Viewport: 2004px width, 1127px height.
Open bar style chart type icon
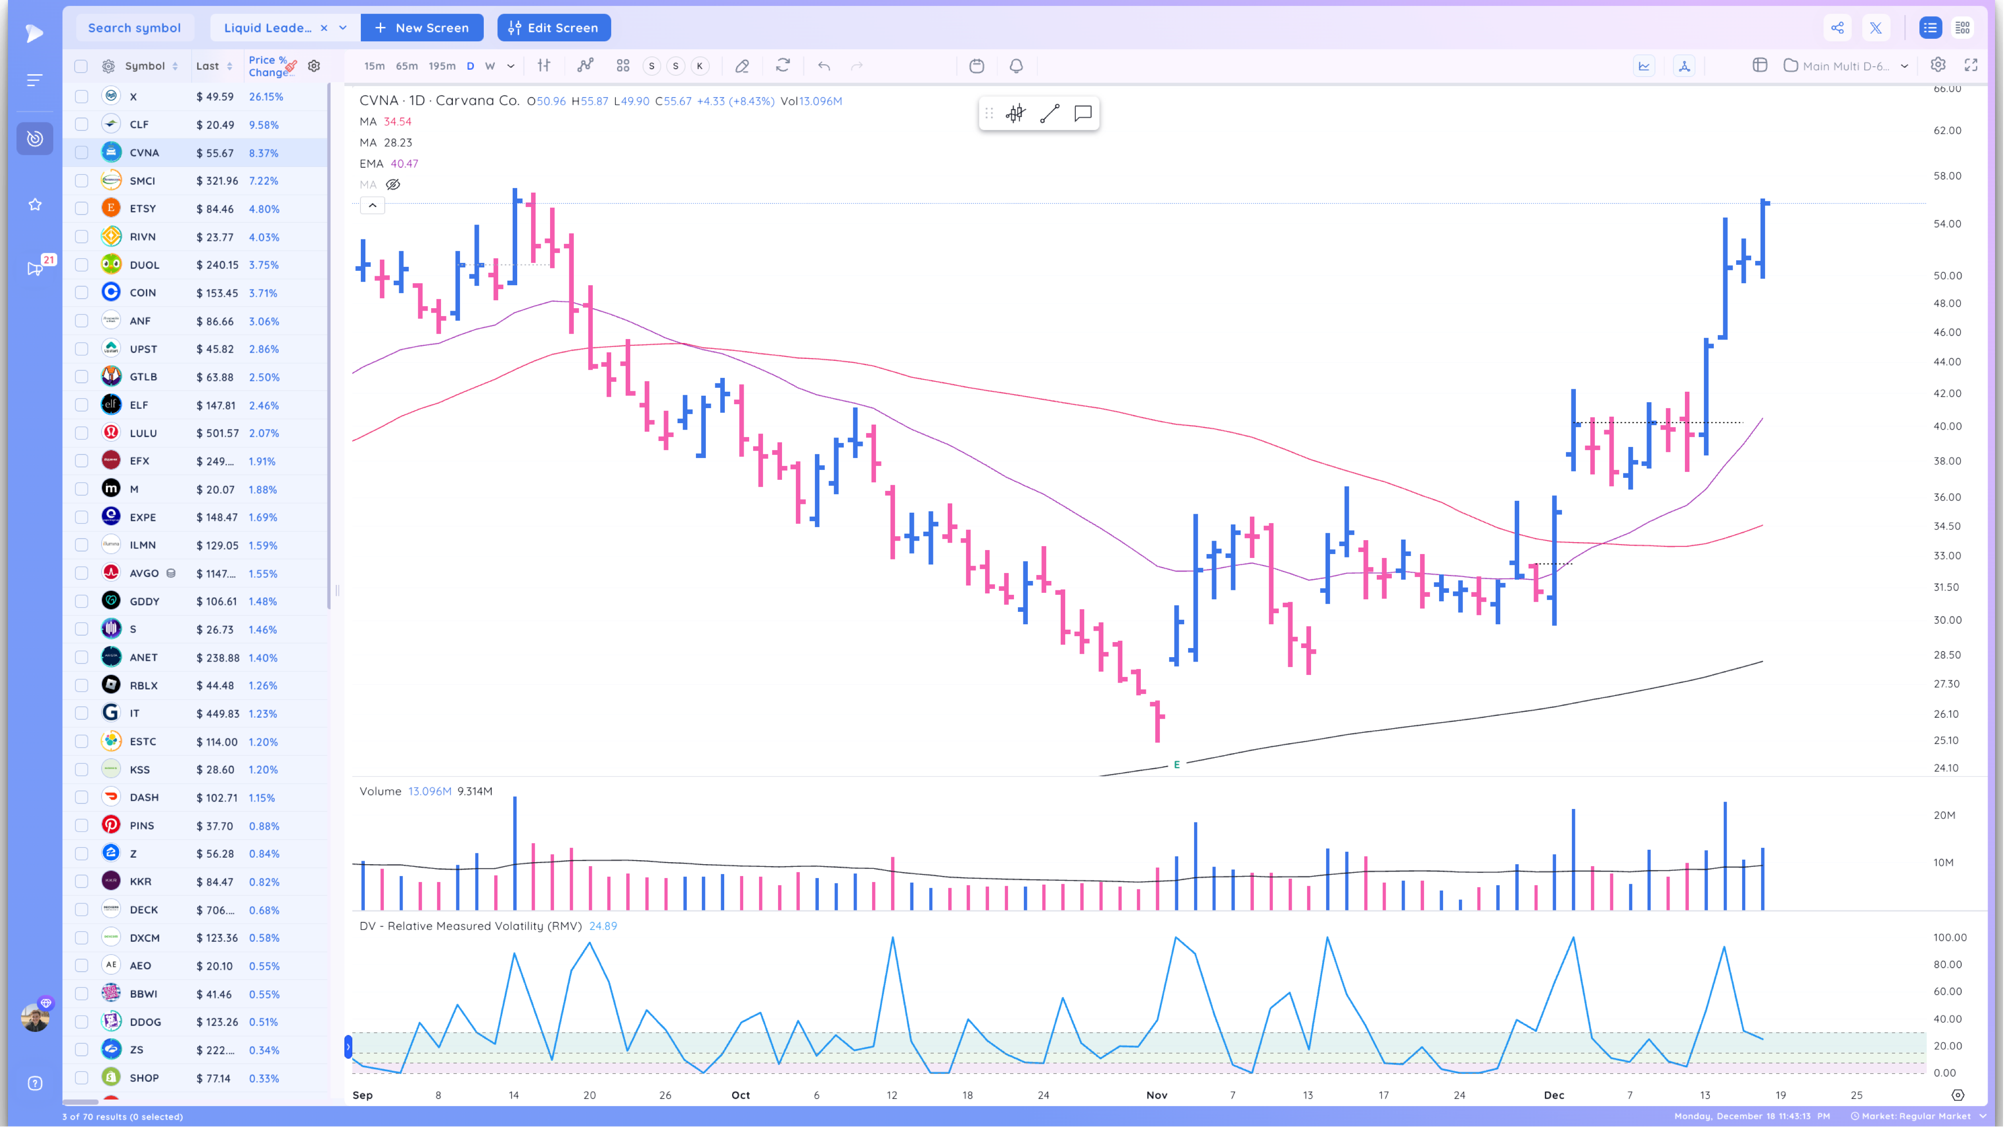(x=544, y=66)
